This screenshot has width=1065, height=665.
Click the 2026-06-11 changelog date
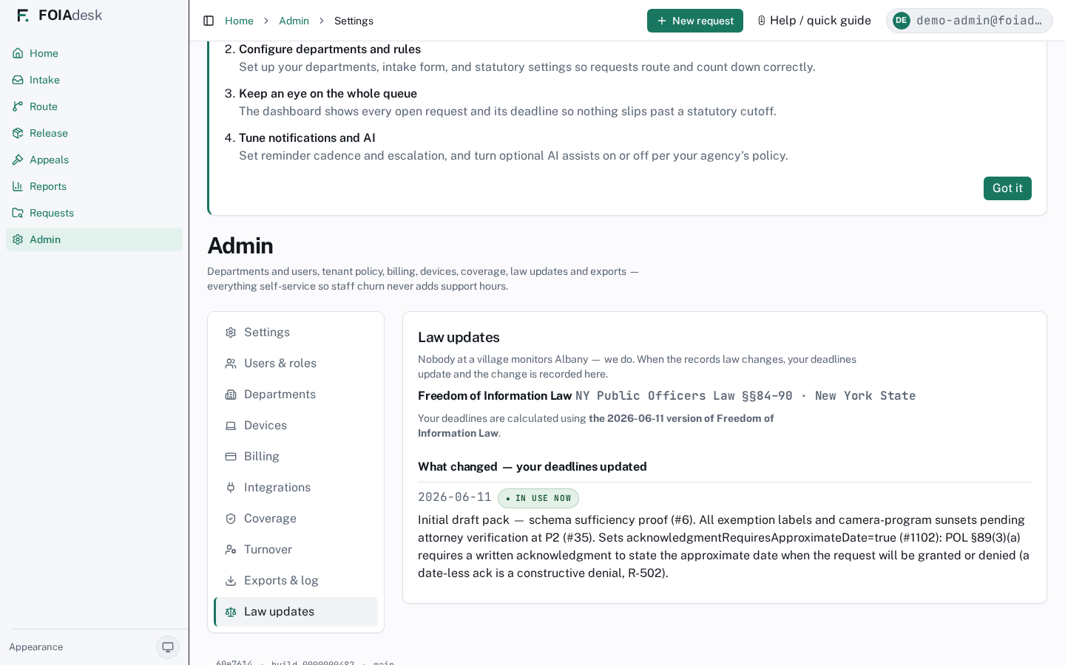(x=454, y=497)
